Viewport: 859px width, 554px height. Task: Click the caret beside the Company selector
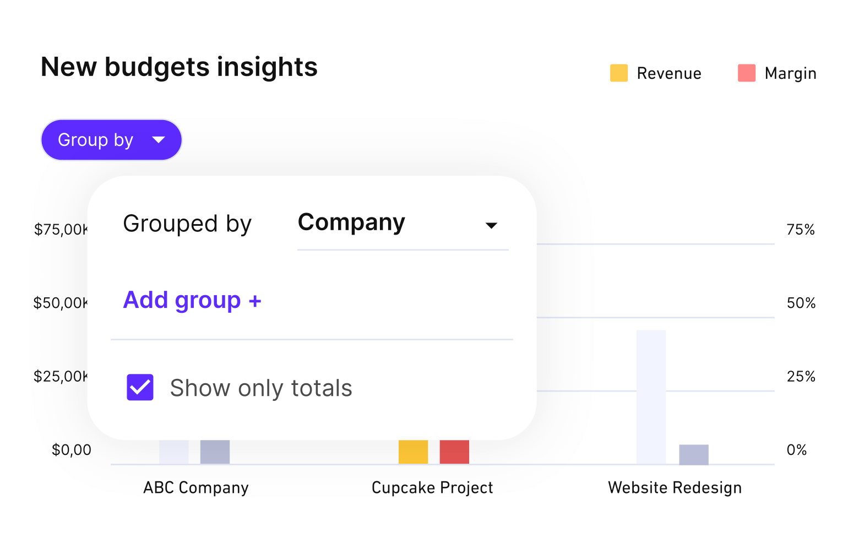[x=492, y=226]
